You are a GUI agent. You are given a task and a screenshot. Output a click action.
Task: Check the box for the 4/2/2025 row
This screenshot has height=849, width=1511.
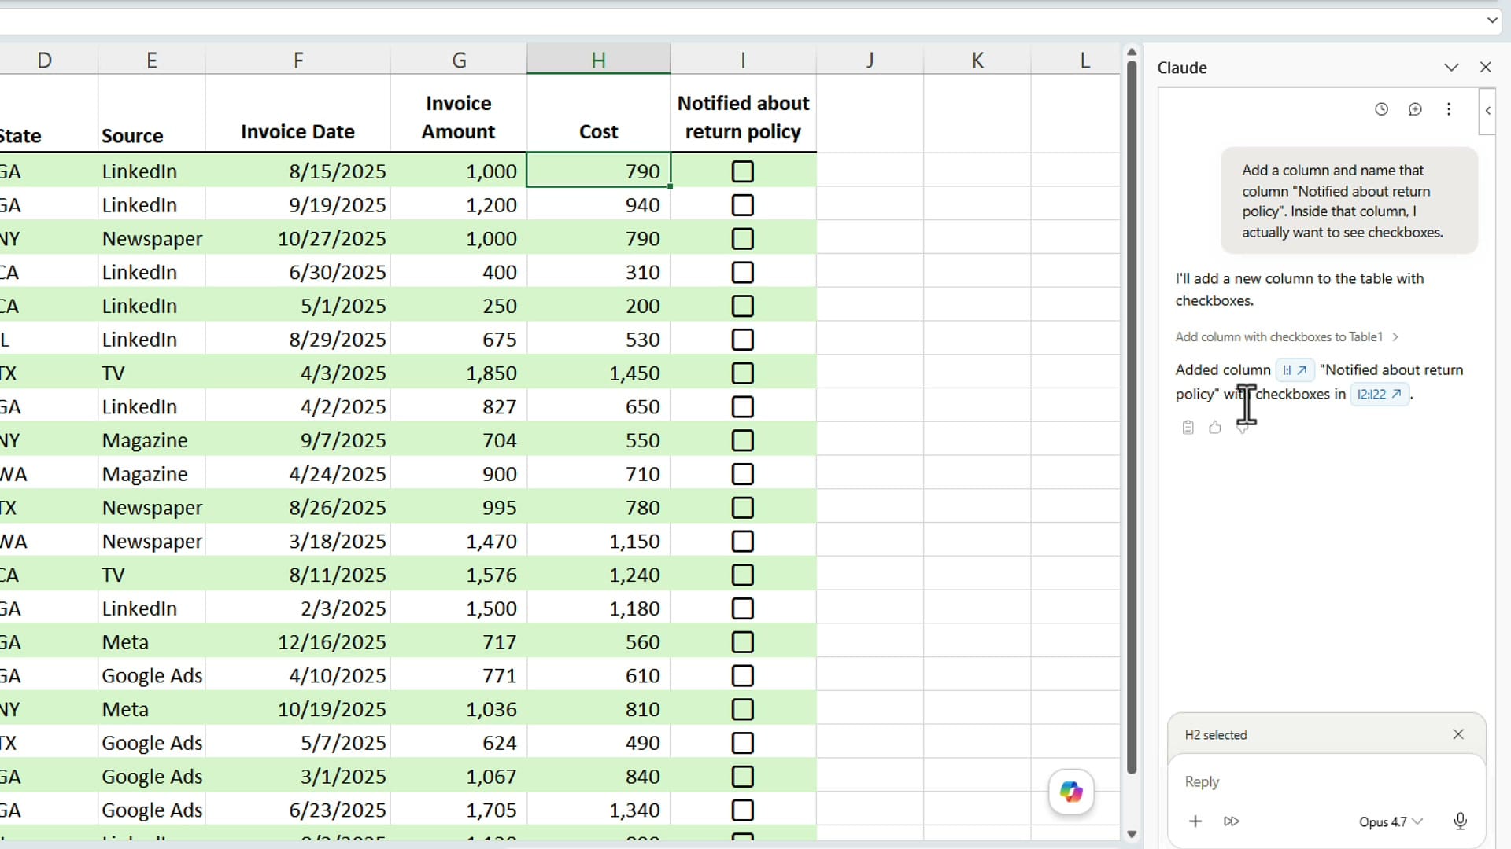pos(742,407)
